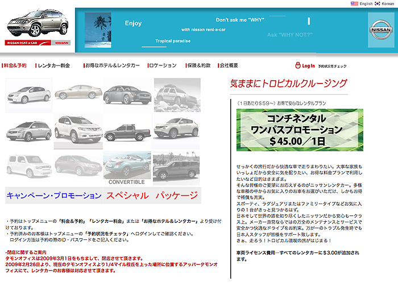Click the Ask "WHY NOT?" banner text
The width and height of the screenshot is (398, 286).
point(289,35)
